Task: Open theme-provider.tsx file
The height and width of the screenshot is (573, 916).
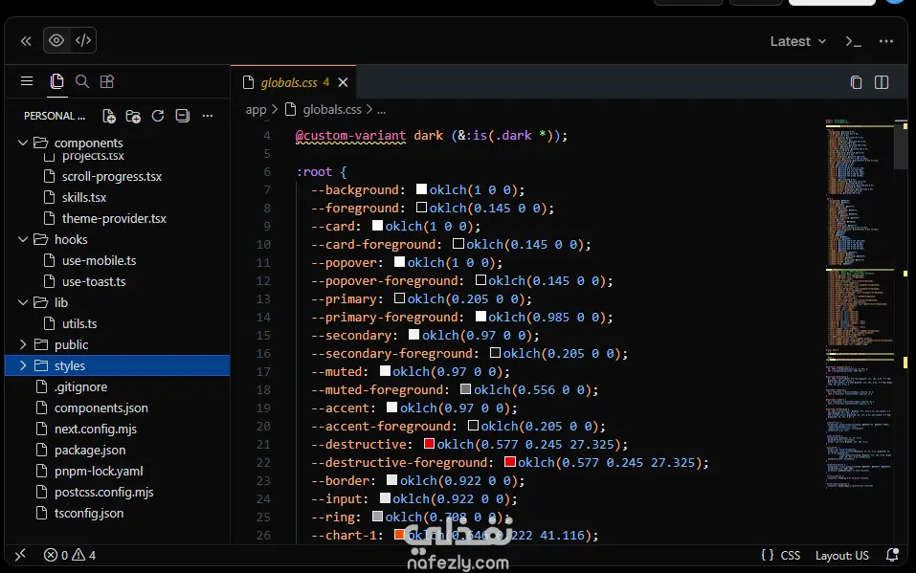Action: coord(114,218)
